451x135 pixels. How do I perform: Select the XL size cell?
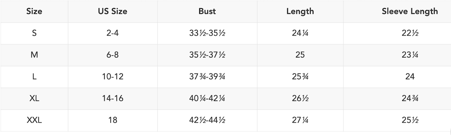coord(34,98)
